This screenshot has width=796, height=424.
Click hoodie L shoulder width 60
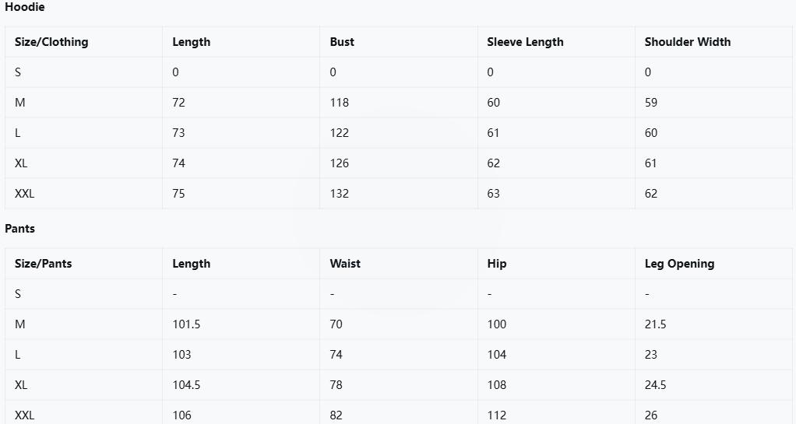click(x=651, y=133)
